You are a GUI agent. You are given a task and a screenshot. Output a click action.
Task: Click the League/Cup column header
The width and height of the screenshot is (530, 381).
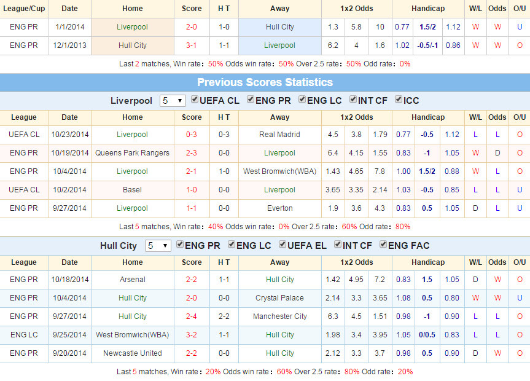click(x=24, y=9)
